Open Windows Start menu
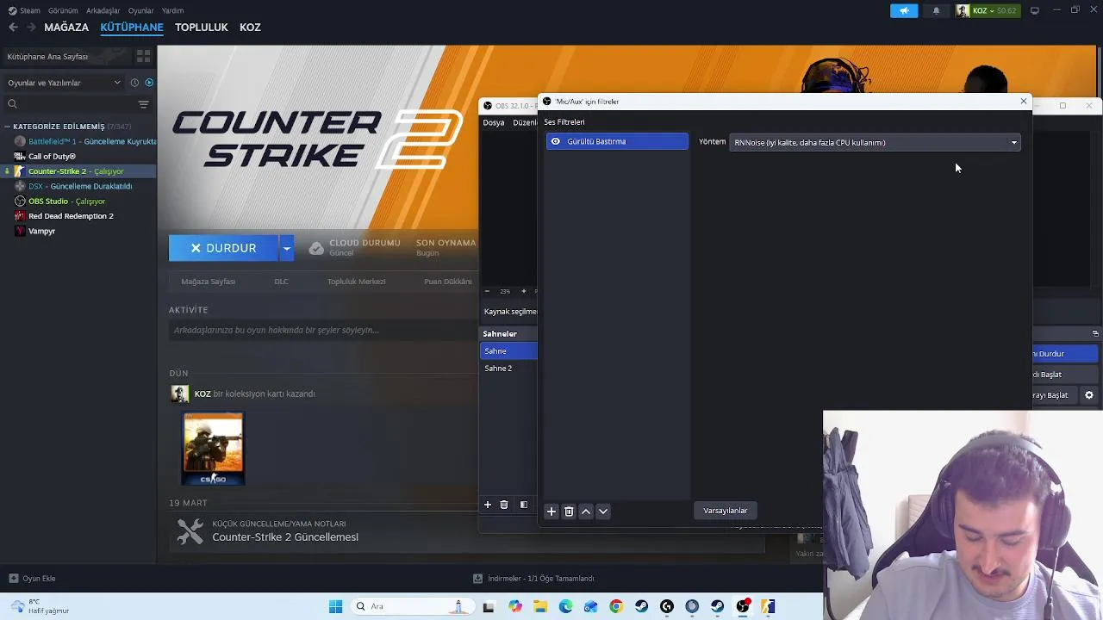The image size is (1103, 620). pos(335,606)
